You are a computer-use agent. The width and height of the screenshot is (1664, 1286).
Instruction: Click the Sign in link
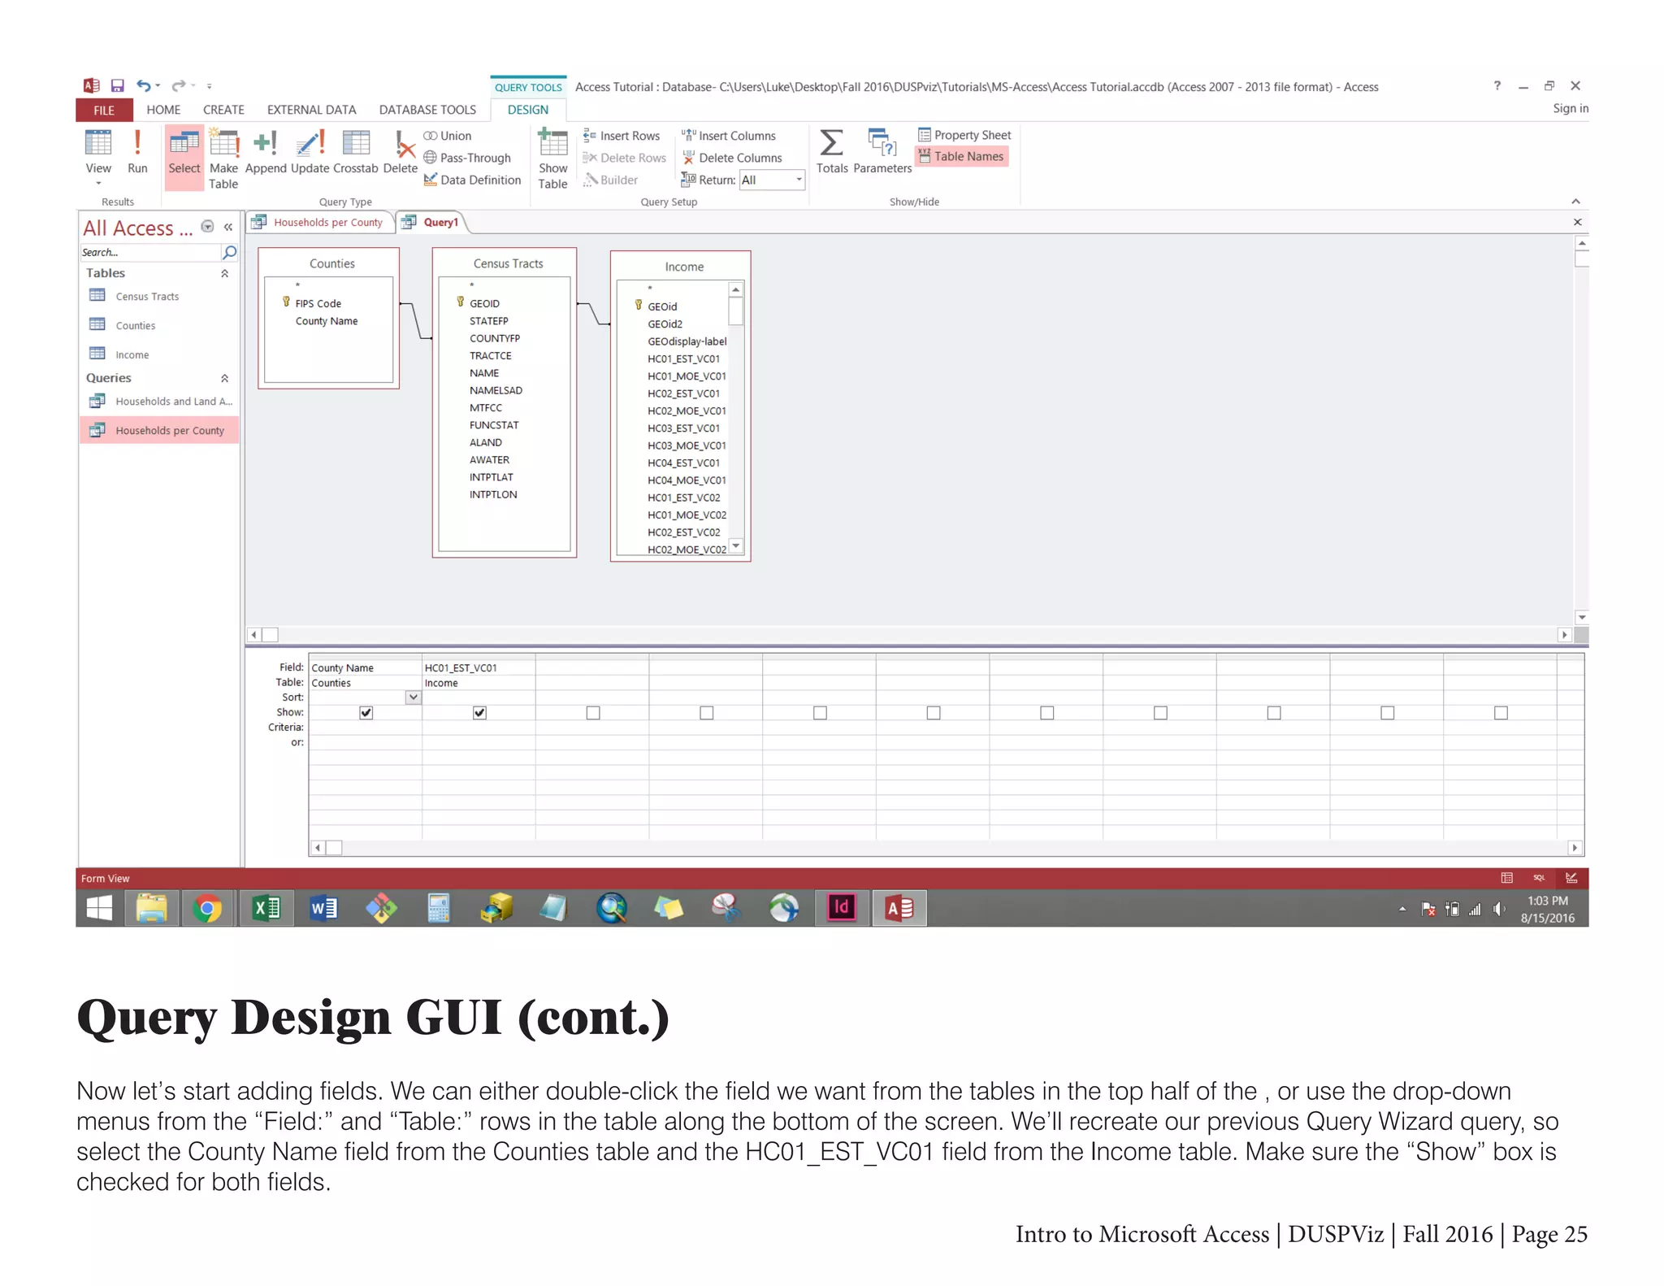click(1570, 108)
